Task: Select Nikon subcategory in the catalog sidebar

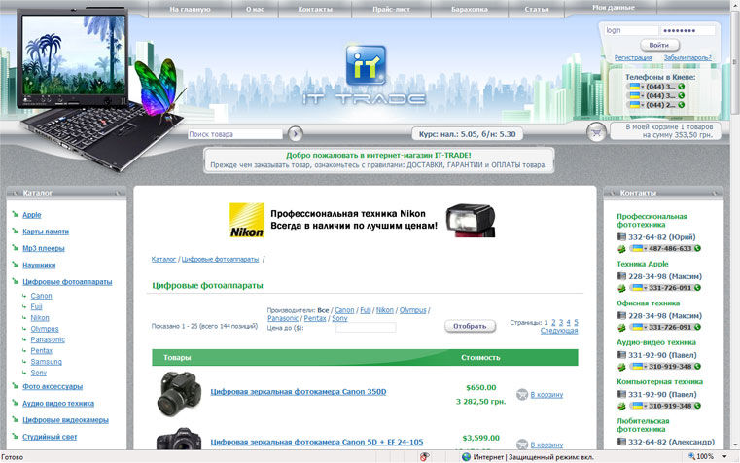Action: pyautogui.click(x=40, y=318)
